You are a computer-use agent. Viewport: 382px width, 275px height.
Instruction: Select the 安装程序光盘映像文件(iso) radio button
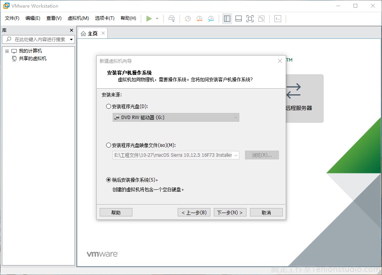(x=109, y=145)
